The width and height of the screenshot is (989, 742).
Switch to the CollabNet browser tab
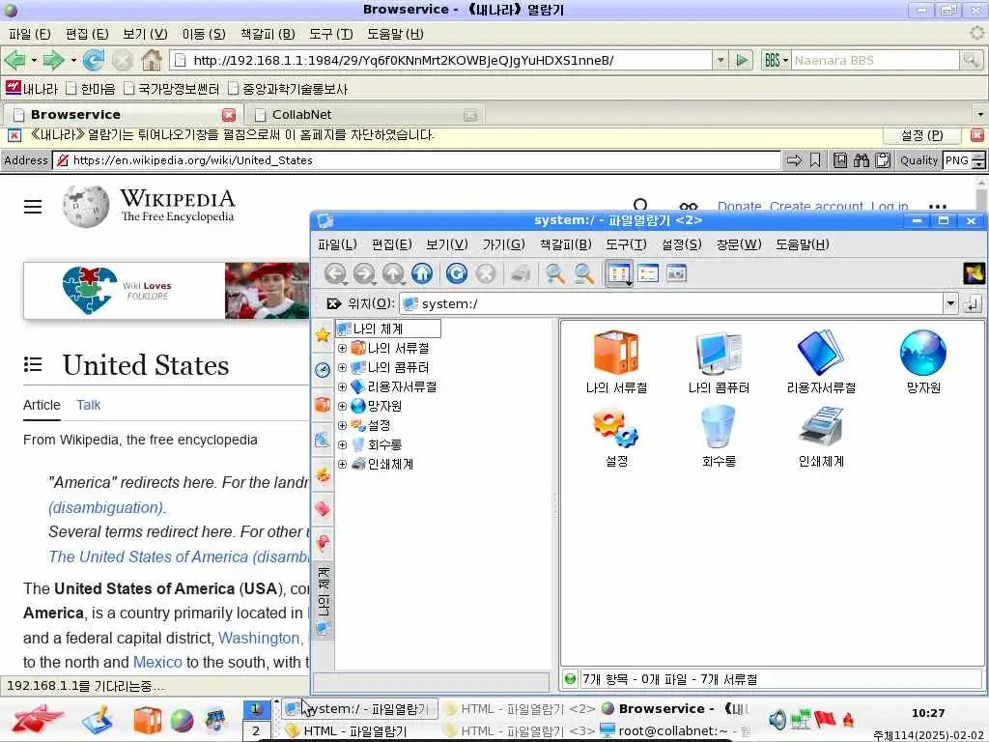tap(366, 115)
